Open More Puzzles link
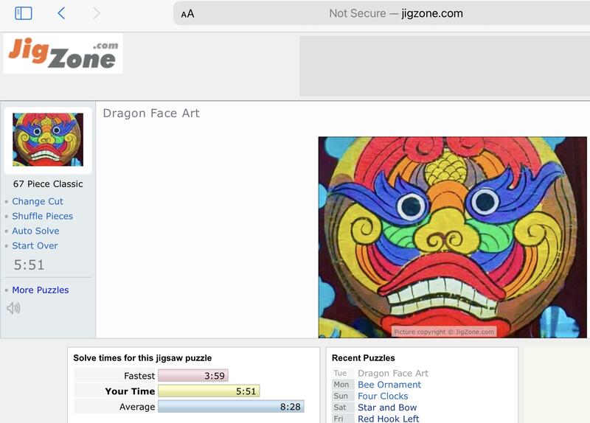The width and height of the screenshot is (590, 423). (41, 290)
